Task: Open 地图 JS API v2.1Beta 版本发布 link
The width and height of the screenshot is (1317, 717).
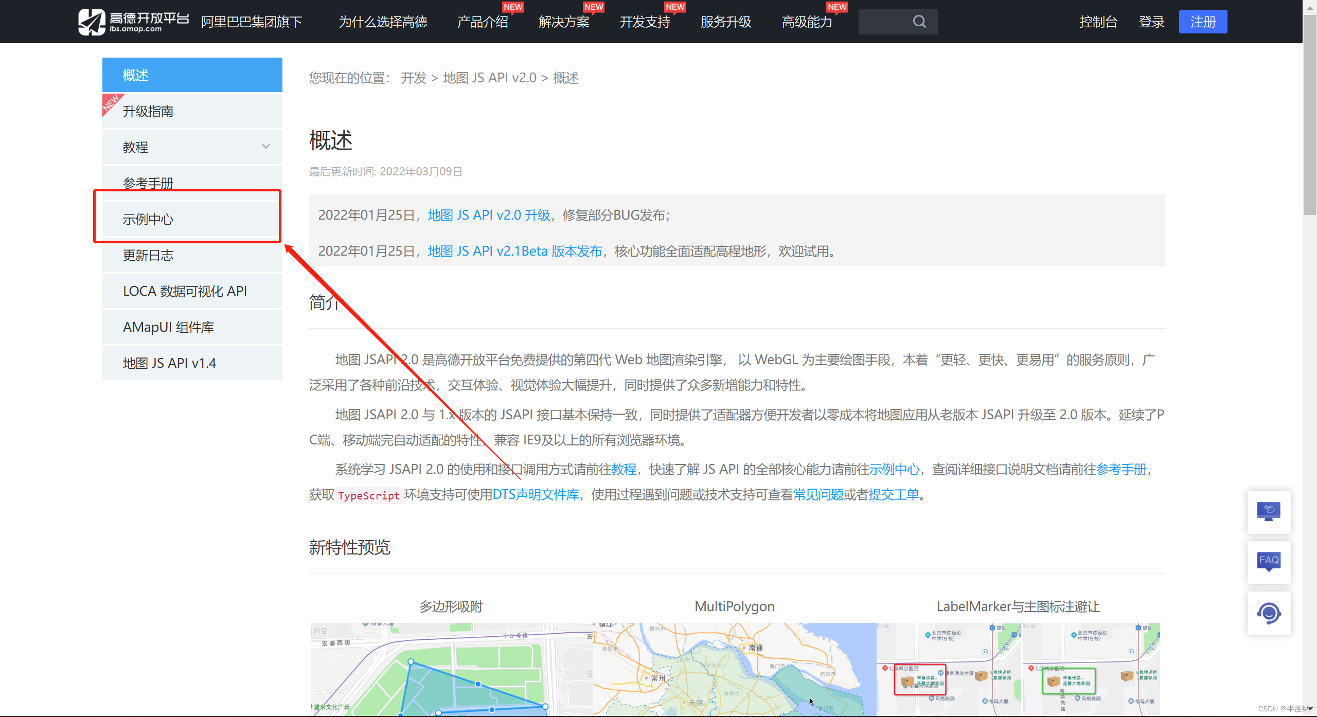Action: point(515,251)
